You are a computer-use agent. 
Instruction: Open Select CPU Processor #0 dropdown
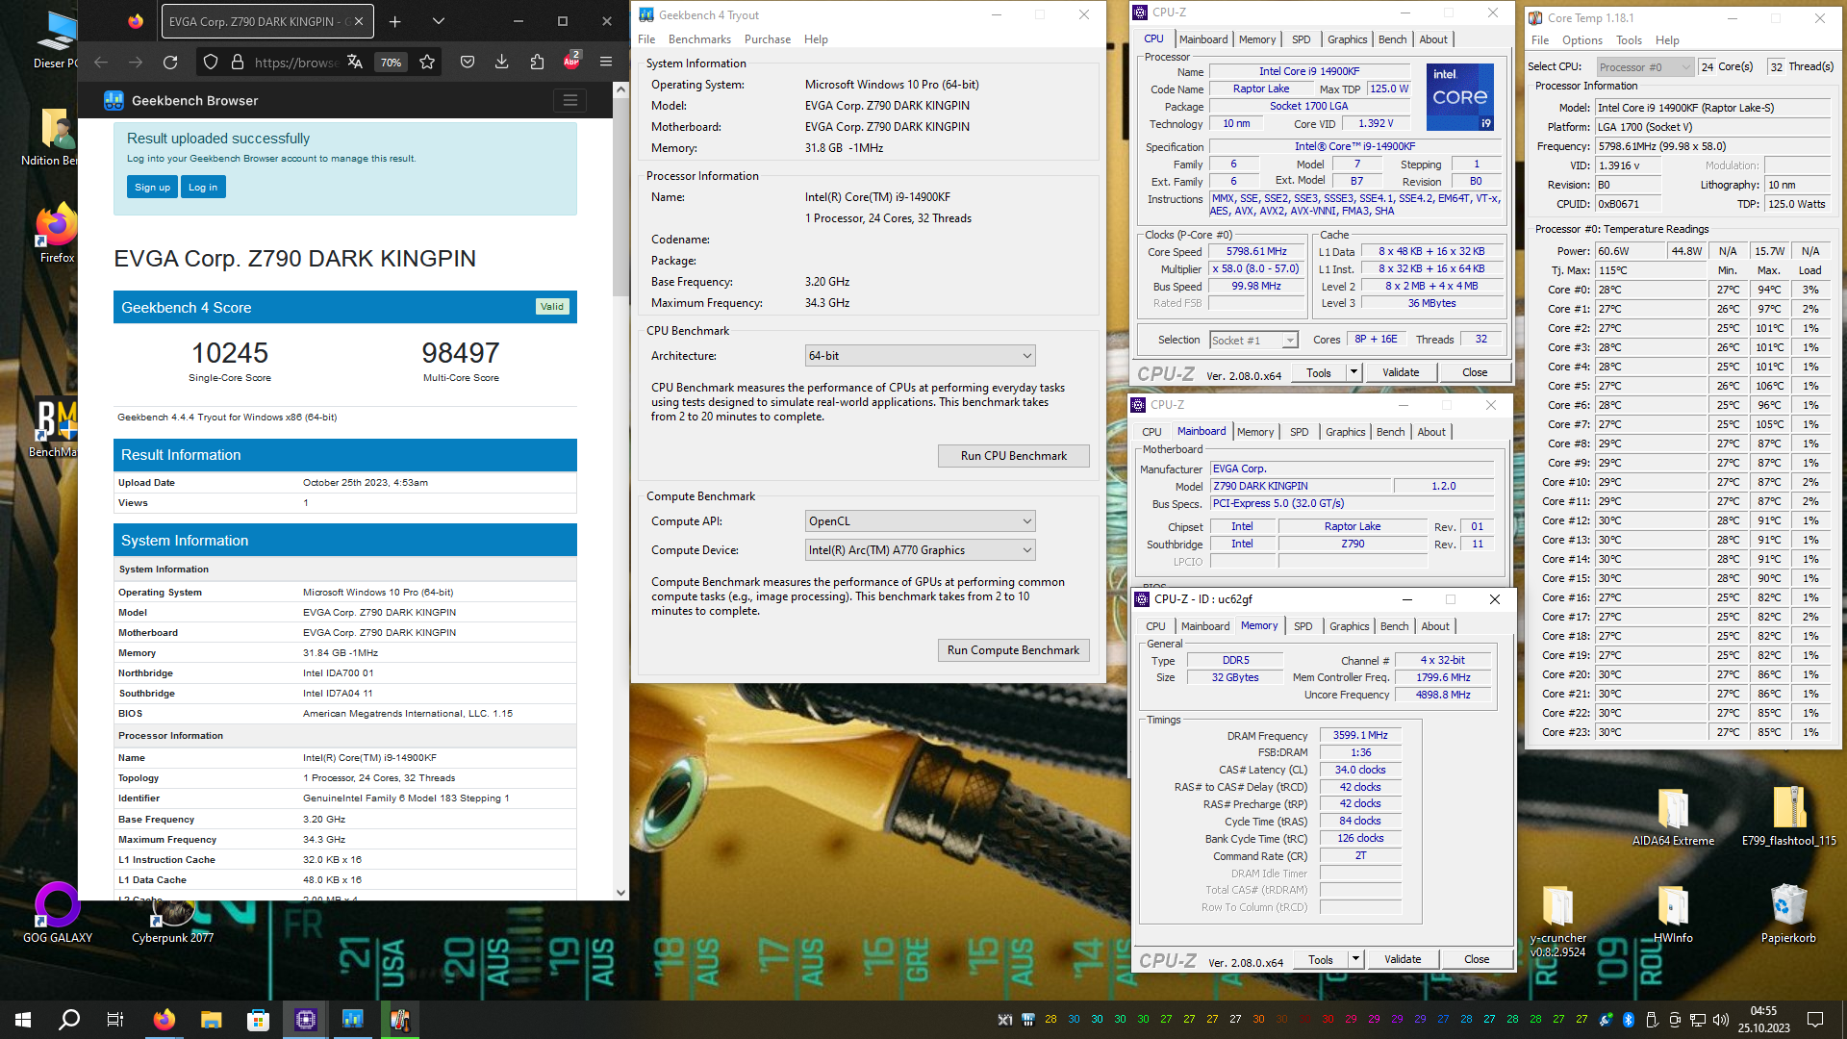pos(1645,67)
